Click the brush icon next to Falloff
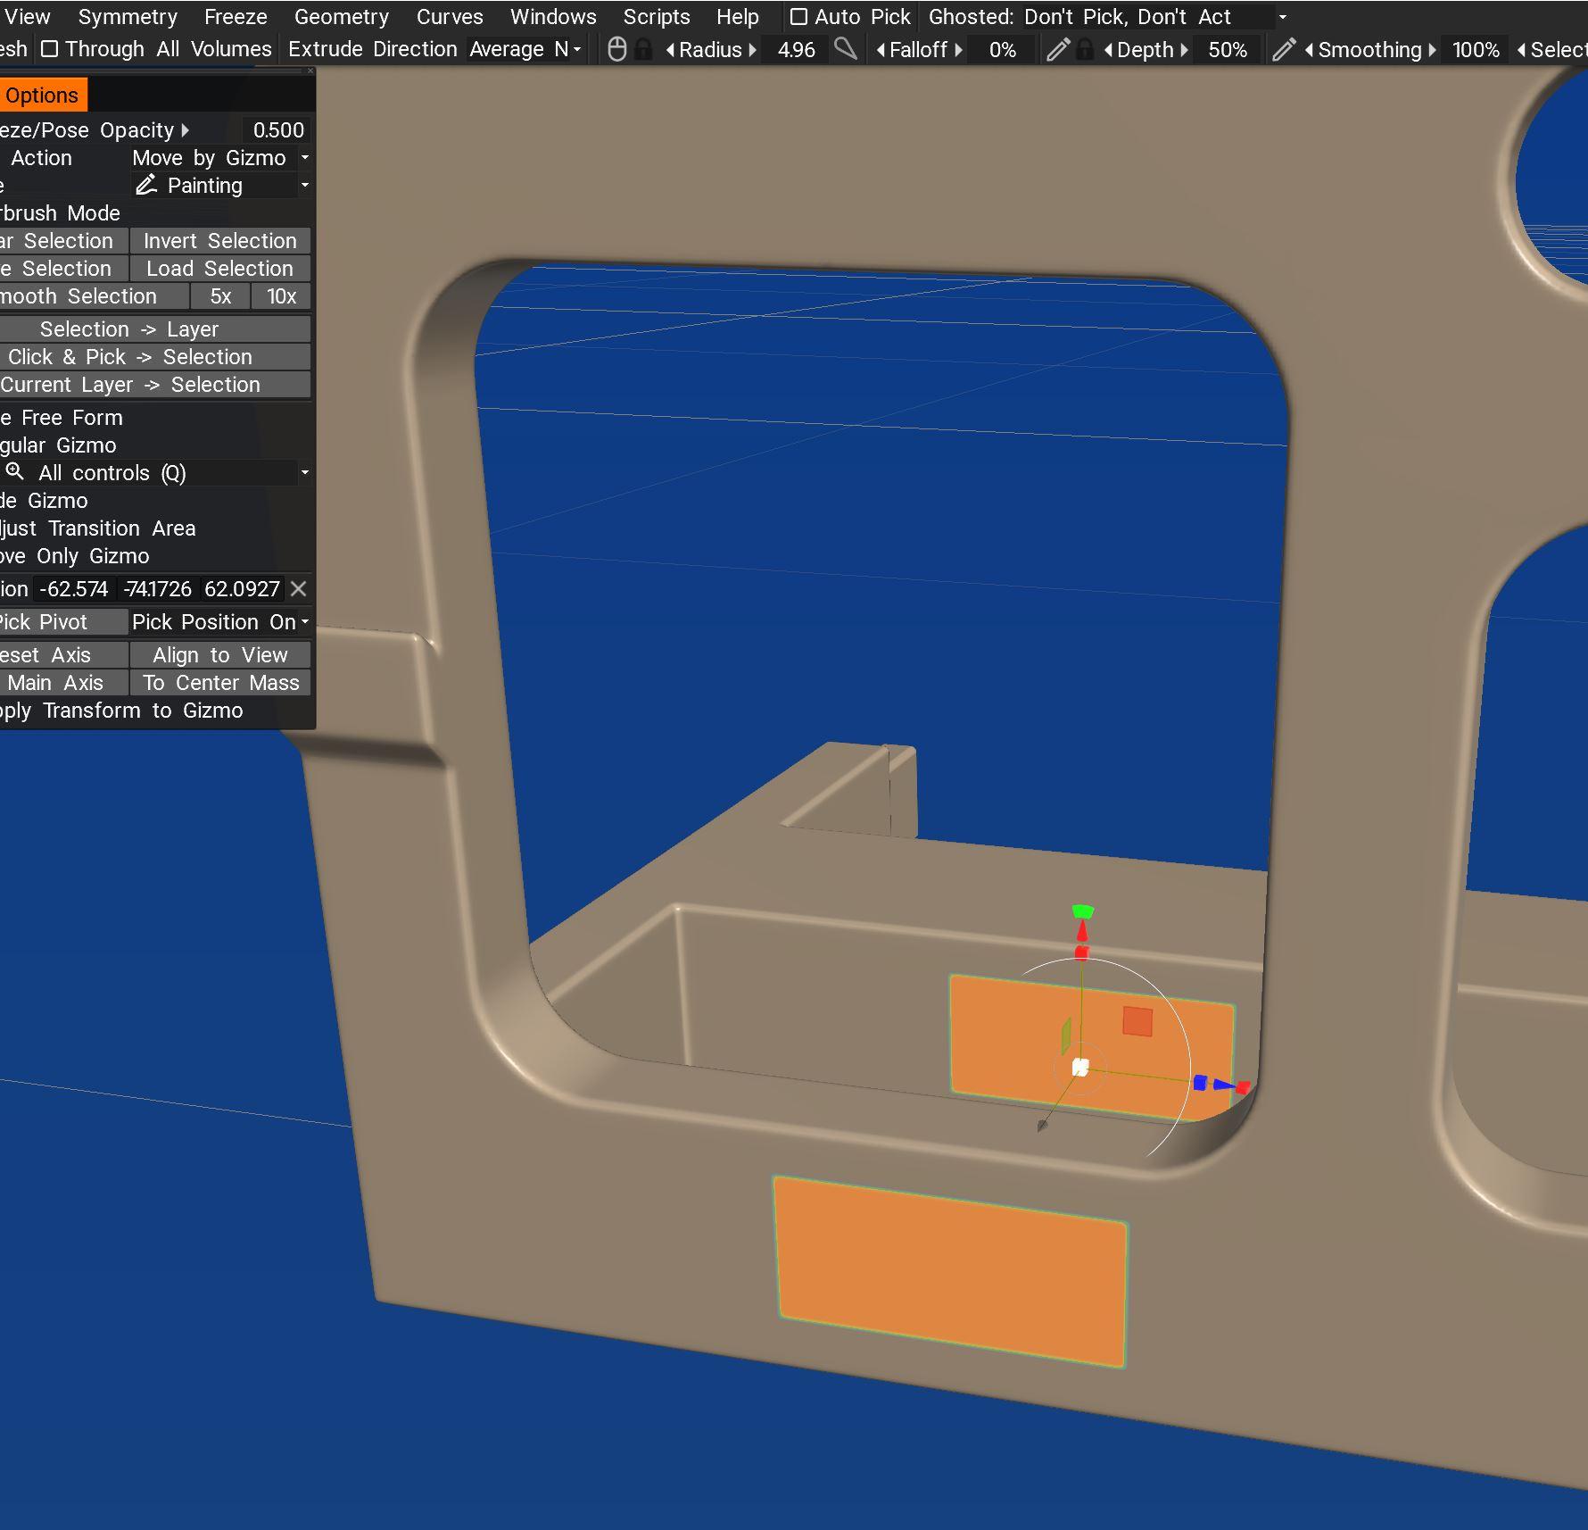This screenshot has width=1588, height=1530. pyautogui.click(x=845, y=49)
